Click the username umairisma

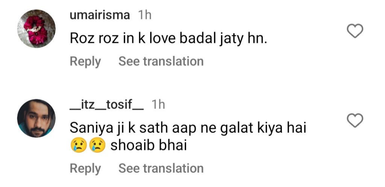pos(100,15)
